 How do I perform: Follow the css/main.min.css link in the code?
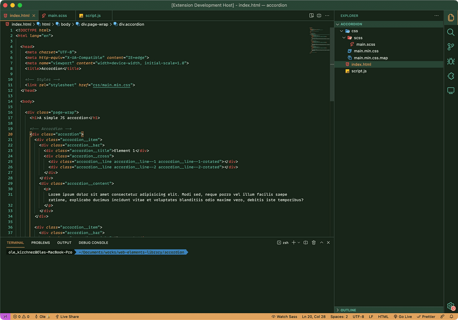pyautogui.click(x=112, y=85)
